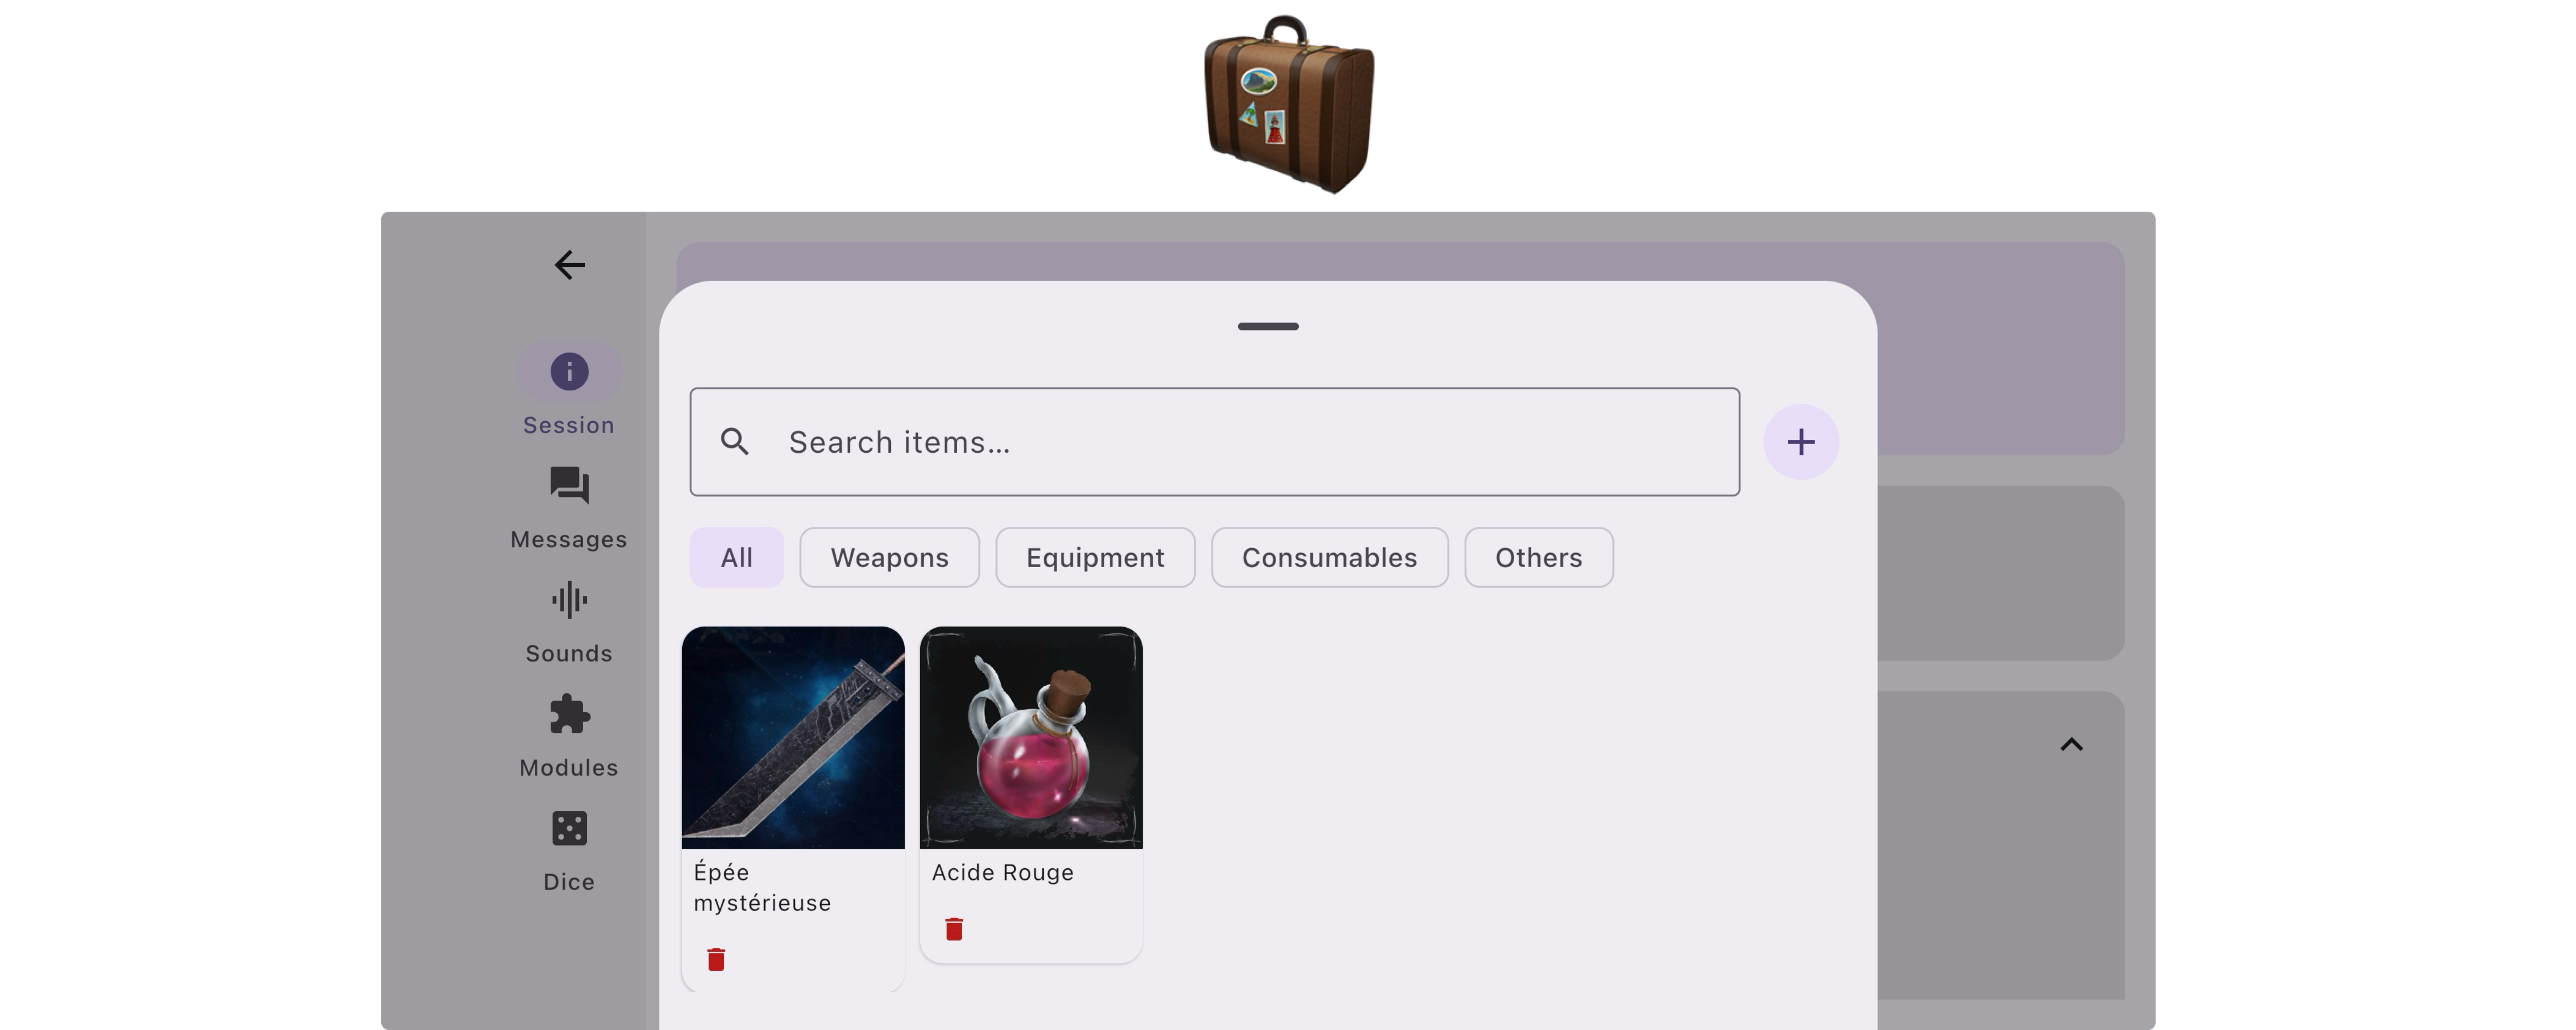Select the All filter chip

[737, 557]
